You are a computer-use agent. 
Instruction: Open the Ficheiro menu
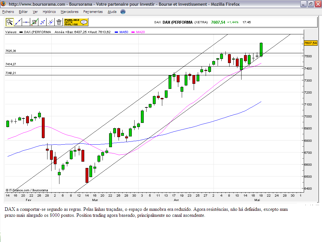tap(8, 12)
